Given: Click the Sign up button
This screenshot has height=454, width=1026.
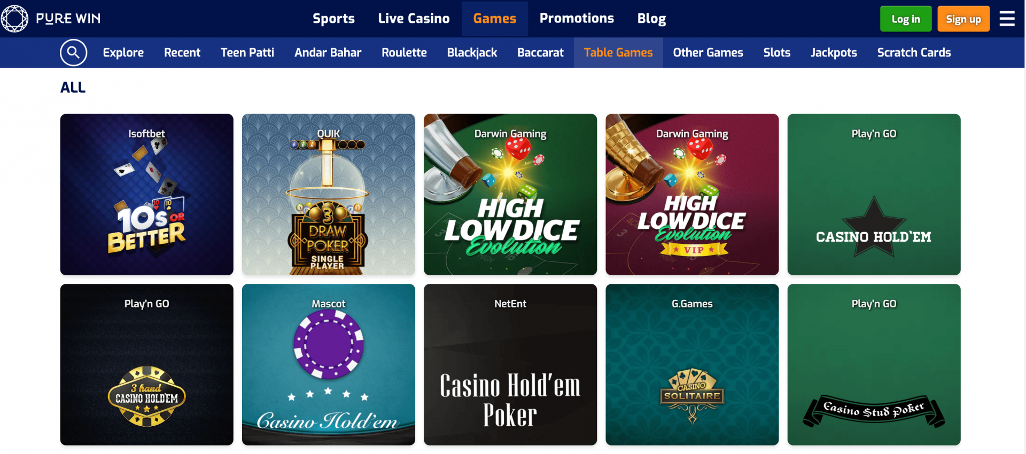Looking at the screenshot, I should 963,19.
